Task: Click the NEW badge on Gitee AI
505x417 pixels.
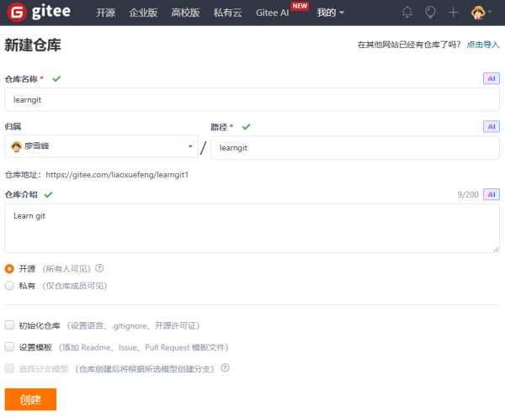Action: [300, 6]
